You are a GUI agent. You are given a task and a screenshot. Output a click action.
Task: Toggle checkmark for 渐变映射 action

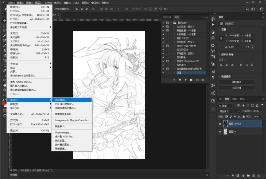click(x=163, y=65)
